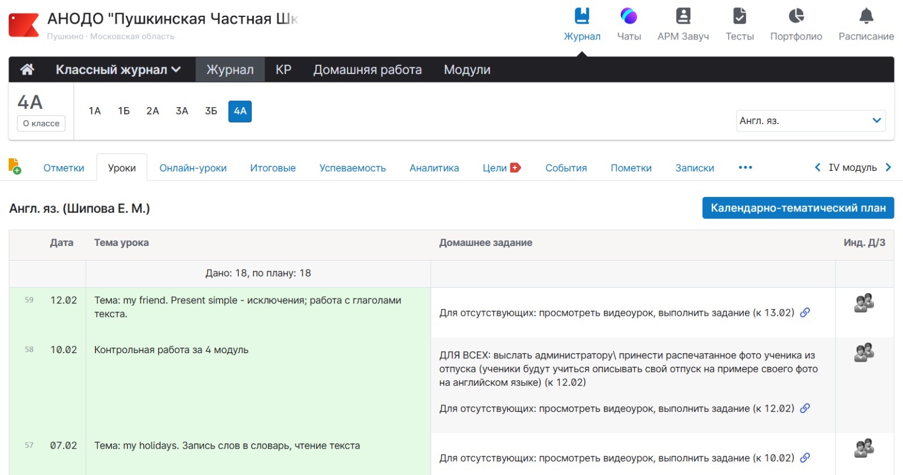Viewport: 903px width, 475px height.
Task: Switch to the Пометки tab
Action: point(631,168)
